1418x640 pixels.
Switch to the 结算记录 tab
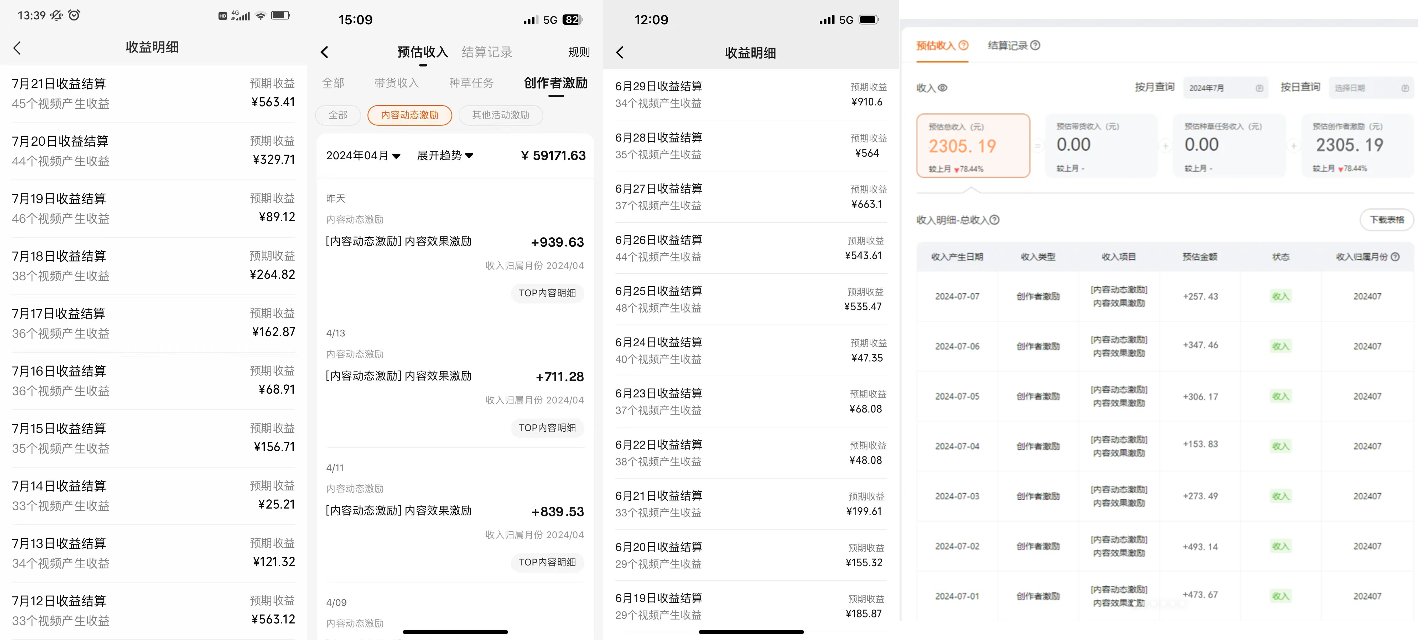[487, 51]
